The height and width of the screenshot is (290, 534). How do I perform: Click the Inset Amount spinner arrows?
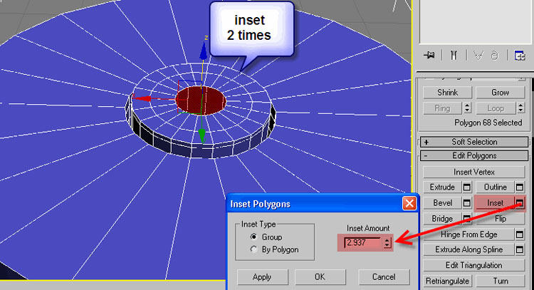pos(387,242)
